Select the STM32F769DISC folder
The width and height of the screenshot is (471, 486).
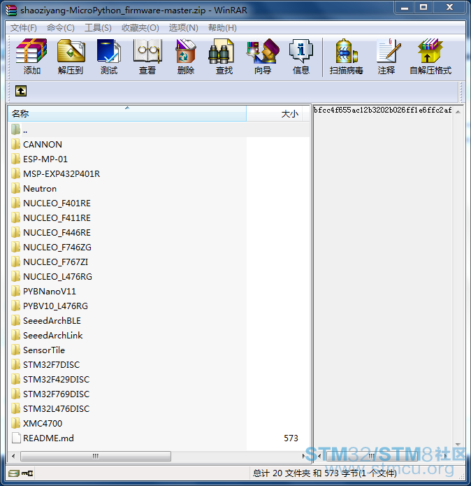coord(50,394)
